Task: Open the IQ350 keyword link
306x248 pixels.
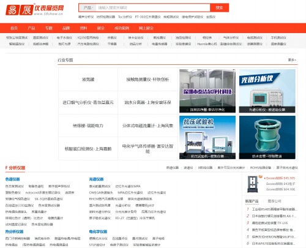Action: coord(88,38)
